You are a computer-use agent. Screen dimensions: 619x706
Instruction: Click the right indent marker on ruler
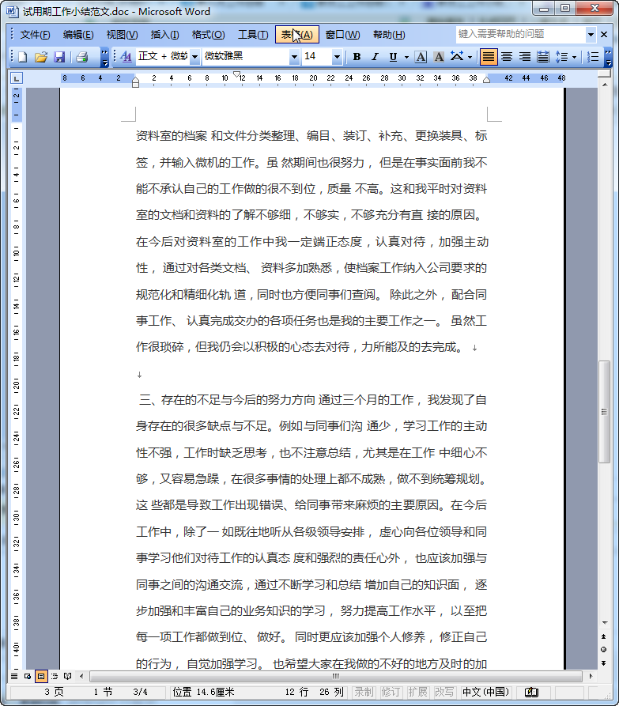[x=487, y=80]
